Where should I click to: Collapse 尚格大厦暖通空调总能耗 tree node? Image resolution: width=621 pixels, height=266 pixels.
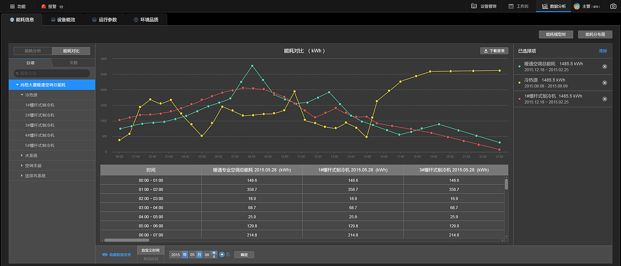pos(17,85)
